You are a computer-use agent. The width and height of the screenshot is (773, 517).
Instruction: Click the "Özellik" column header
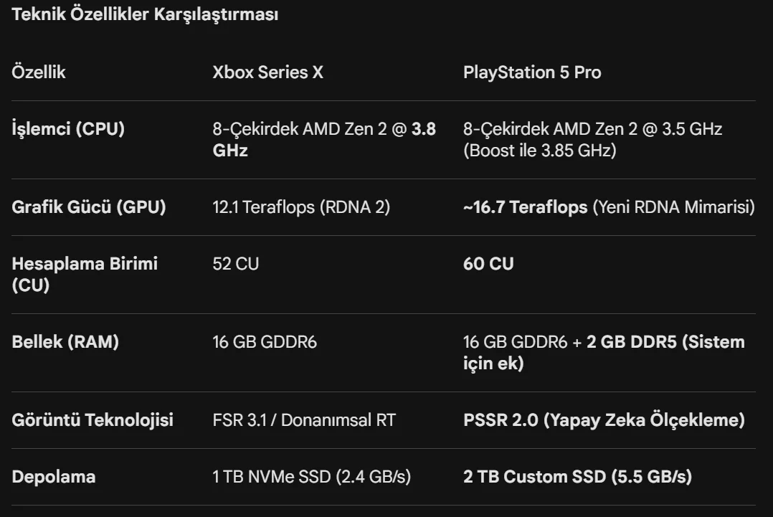pos(39,72)
